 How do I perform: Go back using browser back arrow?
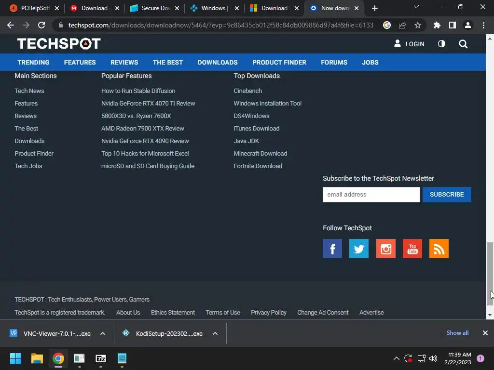tap(11, 25)
